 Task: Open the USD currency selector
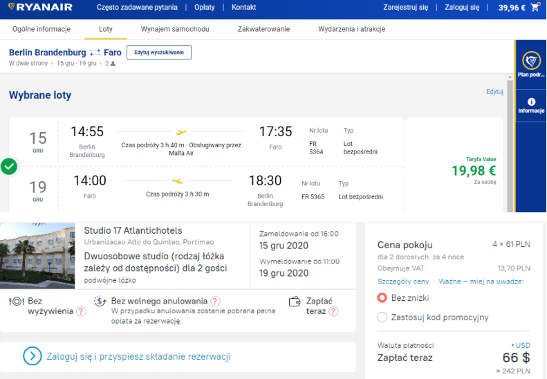pos(521,345)
